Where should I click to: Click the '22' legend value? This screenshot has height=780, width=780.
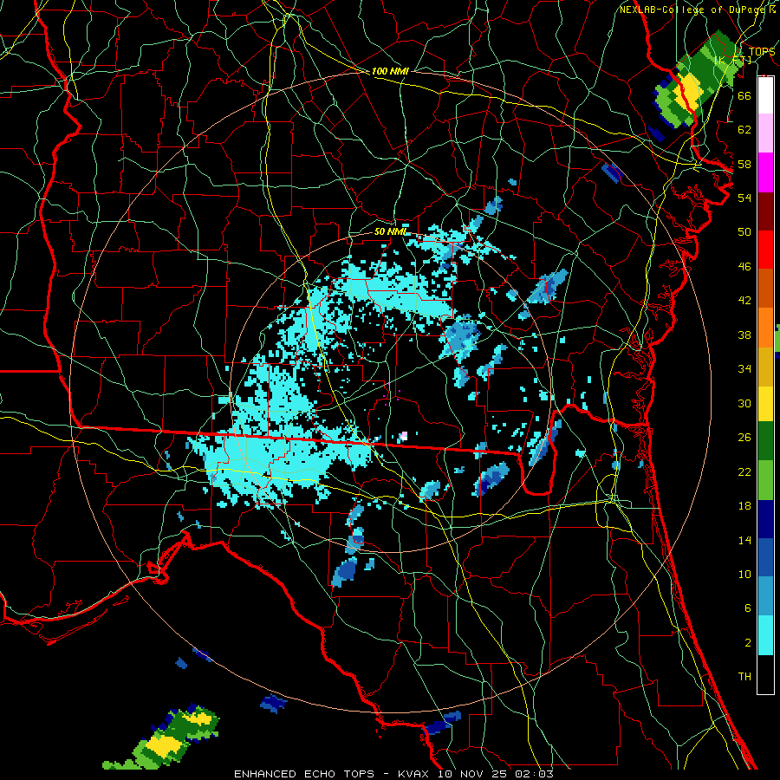(x=744, y=472)
